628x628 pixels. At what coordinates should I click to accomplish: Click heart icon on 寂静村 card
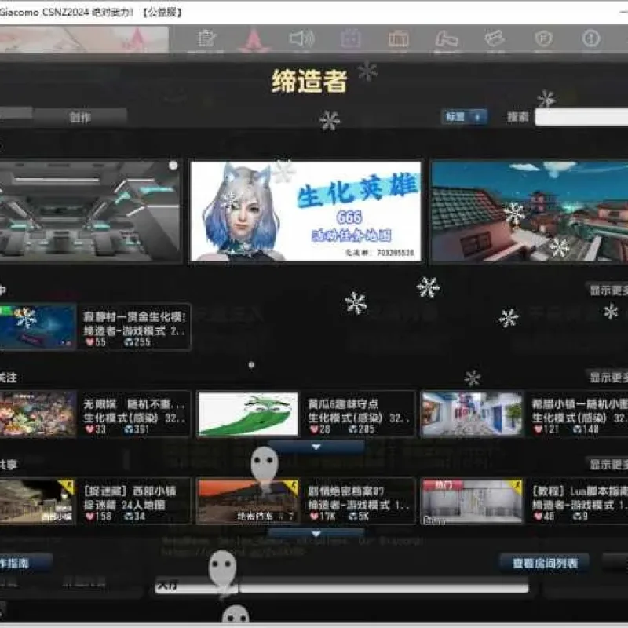[89, 342]
